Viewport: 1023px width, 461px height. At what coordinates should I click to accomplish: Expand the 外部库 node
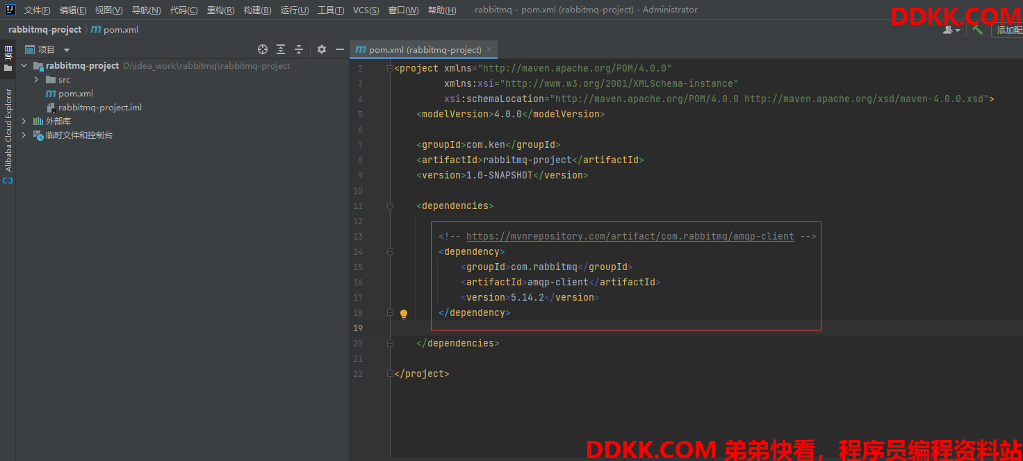pyautogui.click(x=24, y=121)
